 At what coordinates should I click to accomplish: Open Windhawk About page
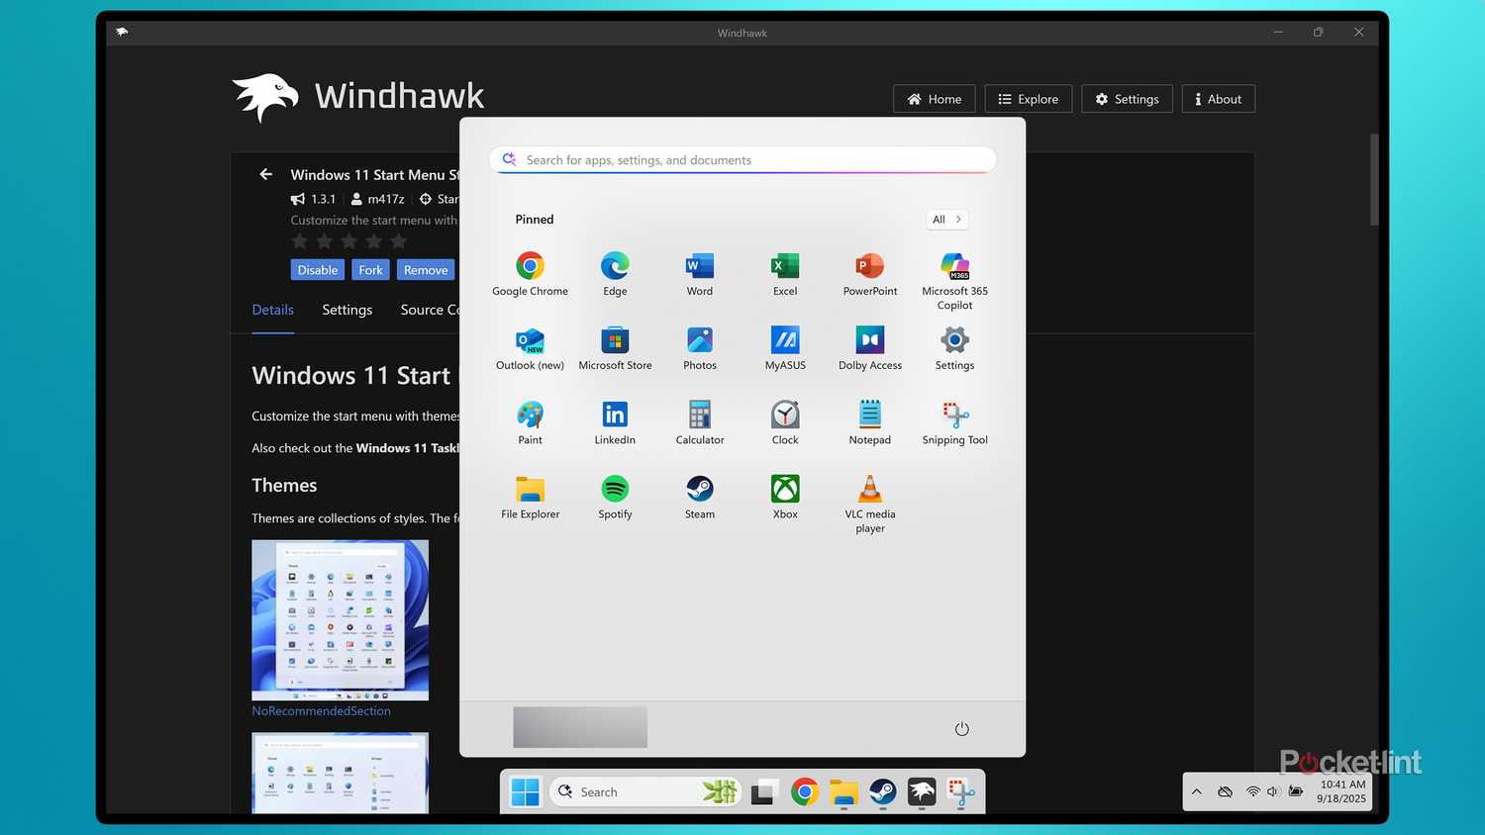[x=1219, y=99]
